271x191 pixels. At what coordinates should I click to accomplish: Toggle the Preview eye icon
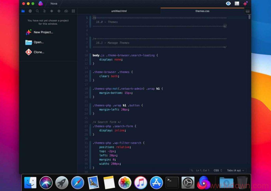228,3
